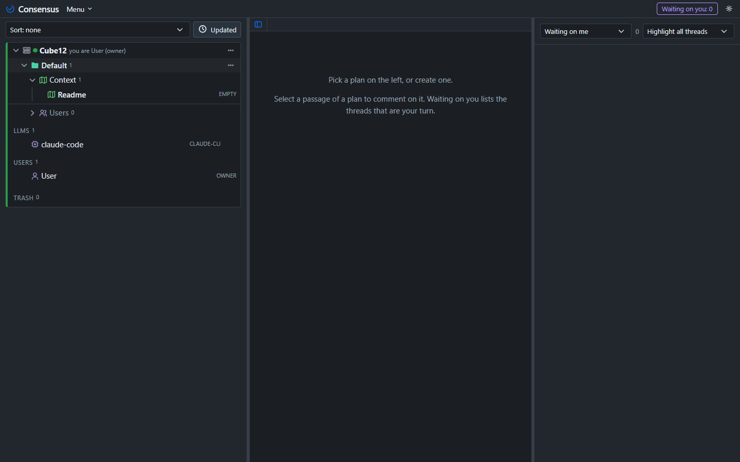Open the Waiting on me dropdown
This screenshot has height=462, width=740.
585,31
